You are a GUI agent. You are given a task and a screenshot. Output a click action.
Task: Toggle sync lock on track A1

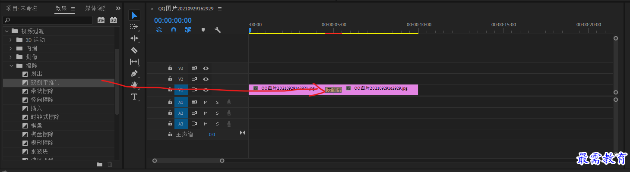point(194,103)
